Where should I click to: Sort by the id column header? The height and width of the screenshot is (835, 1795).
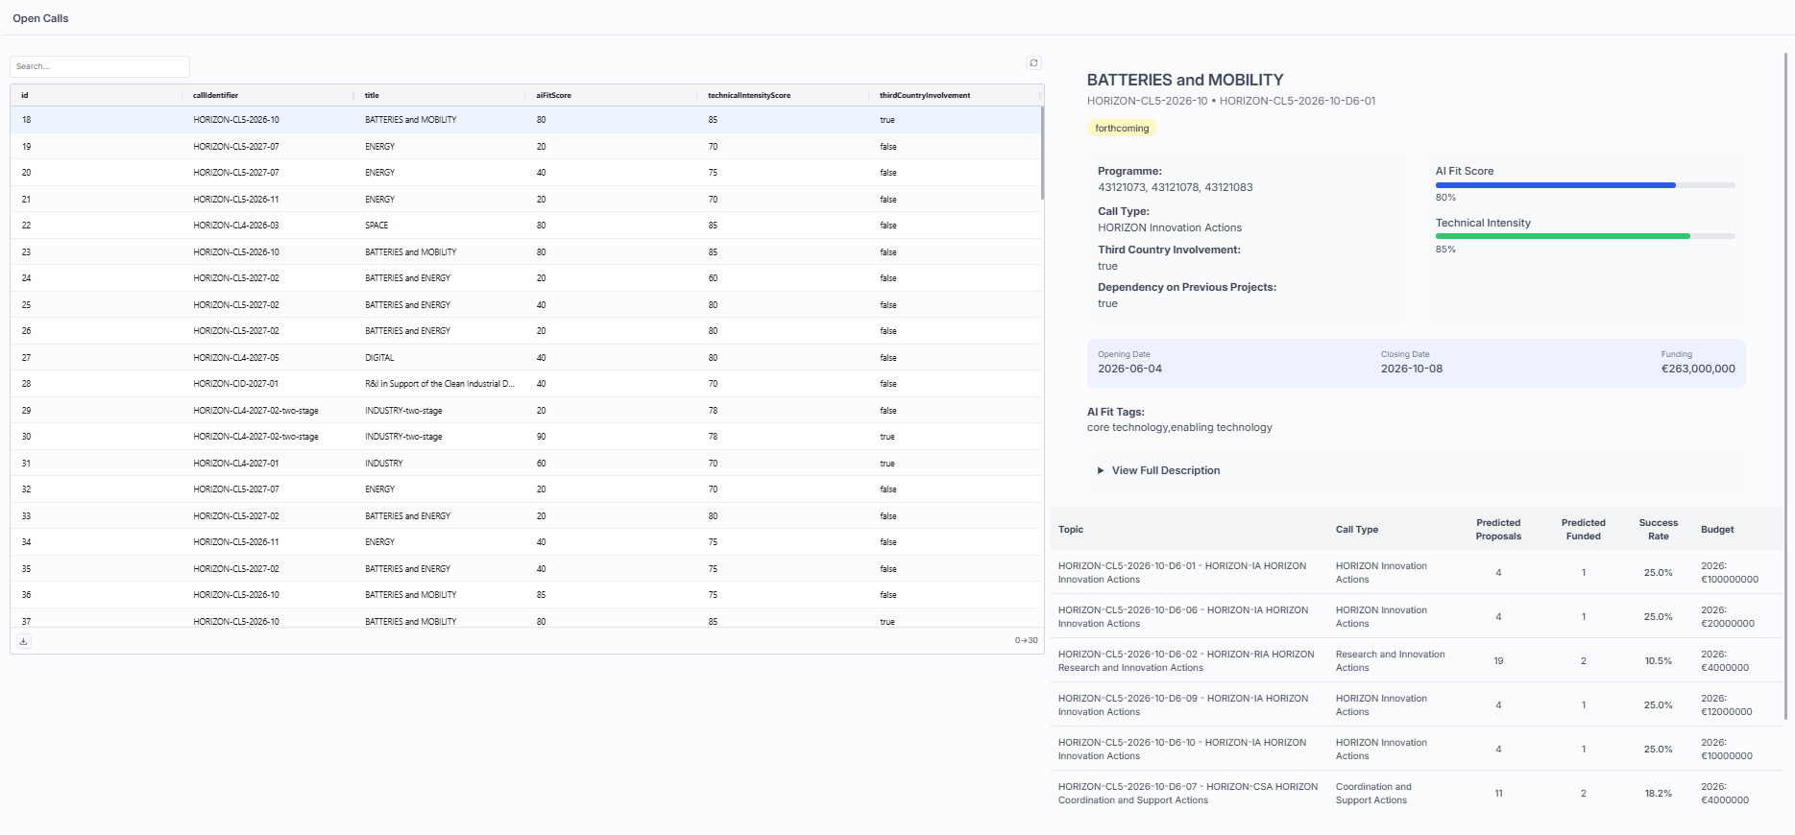[25, 95]
